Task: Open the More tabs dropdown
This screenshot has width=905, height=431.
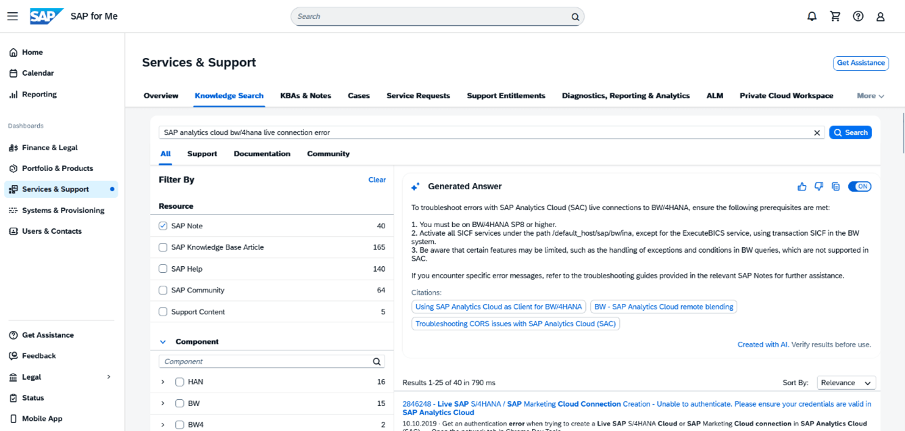Action: 871,96
